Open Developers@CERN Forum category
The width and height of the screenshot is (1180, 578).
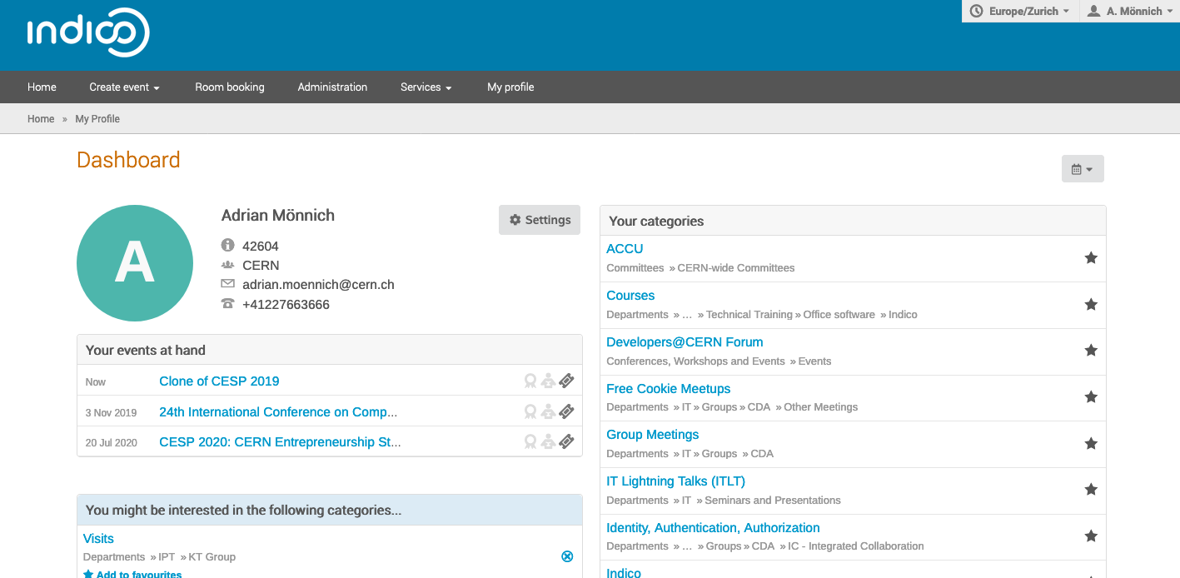[x=685, y=341]
